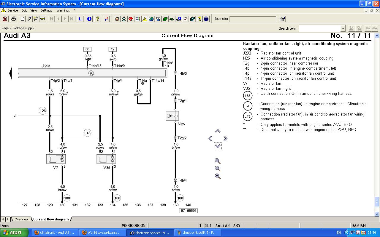Viewport: 380px width, 237px height.
Task: Pan diagram down with the down arrow
Action: point(218,146)
